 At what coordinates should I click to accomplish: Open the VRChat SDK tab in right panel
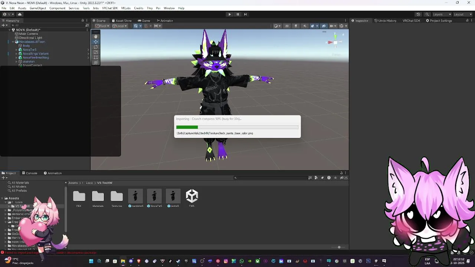coord(411,20)
